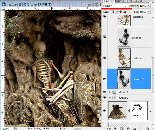Lock image pixels brush icon

pos(117,12)
